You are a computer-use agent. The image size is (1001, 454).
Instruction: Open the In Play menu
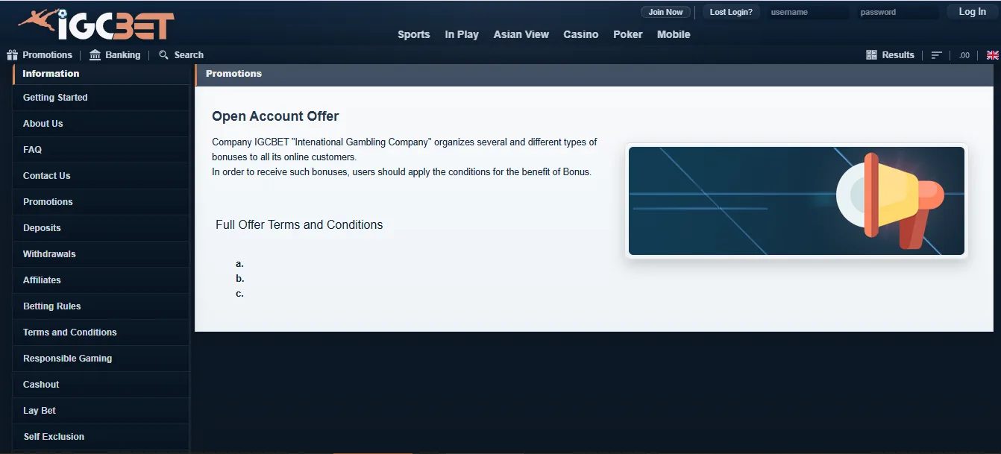462,34
